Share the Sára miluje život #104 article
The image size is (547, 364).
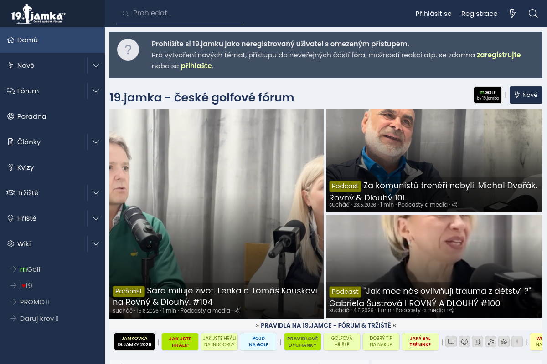coord(237,311)
